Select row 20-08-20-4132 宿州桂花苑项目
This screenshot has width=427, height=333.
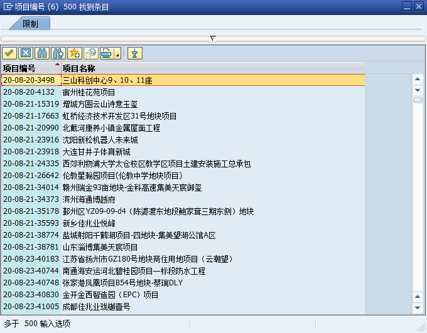pyautogui.click(x=89, y=92)
